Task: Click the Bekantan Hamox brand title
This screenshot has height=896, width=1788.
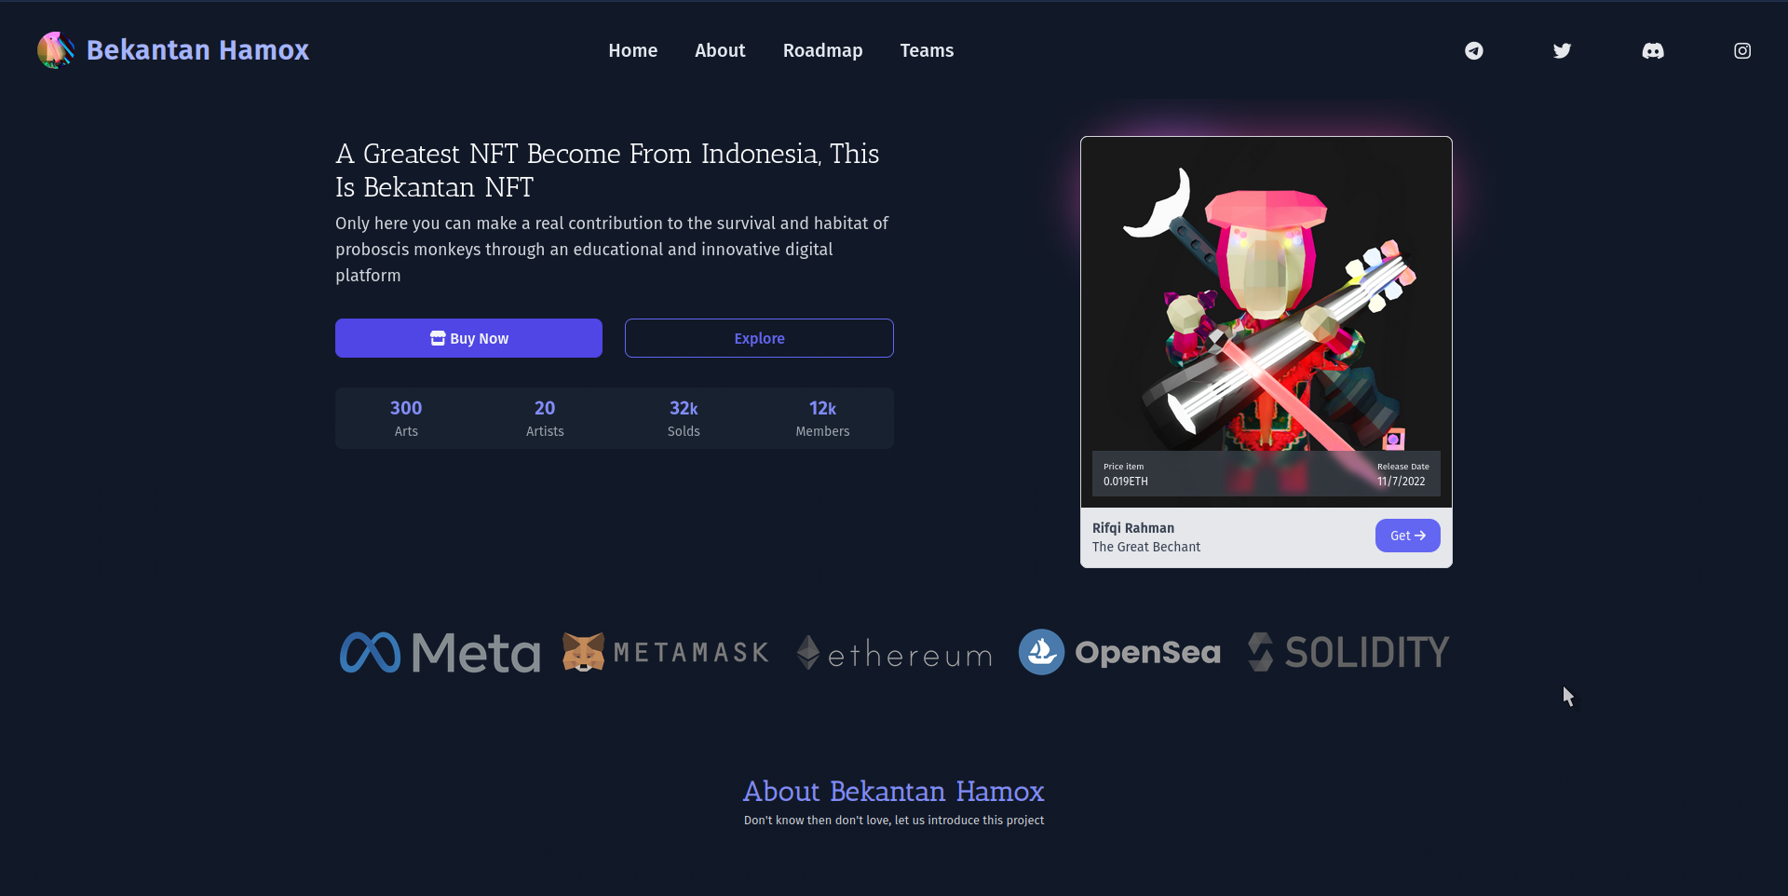Action: pos(197,50)
